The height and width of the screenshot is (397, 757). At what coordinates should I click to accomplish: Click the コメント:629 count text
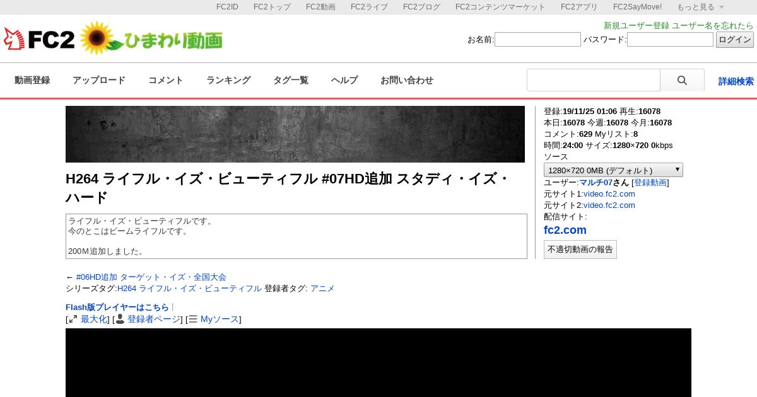[x=568, y=134]
